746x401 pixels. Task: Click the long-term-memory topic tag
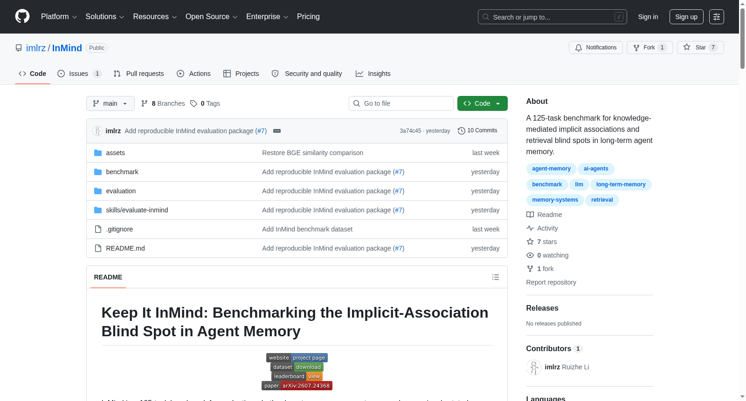621,184
